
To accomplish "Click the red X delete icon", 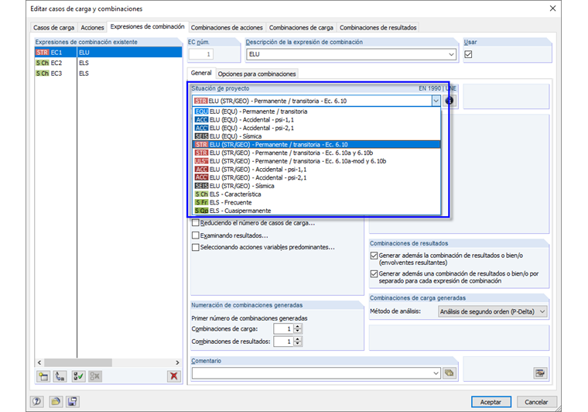I will (173, 376).
